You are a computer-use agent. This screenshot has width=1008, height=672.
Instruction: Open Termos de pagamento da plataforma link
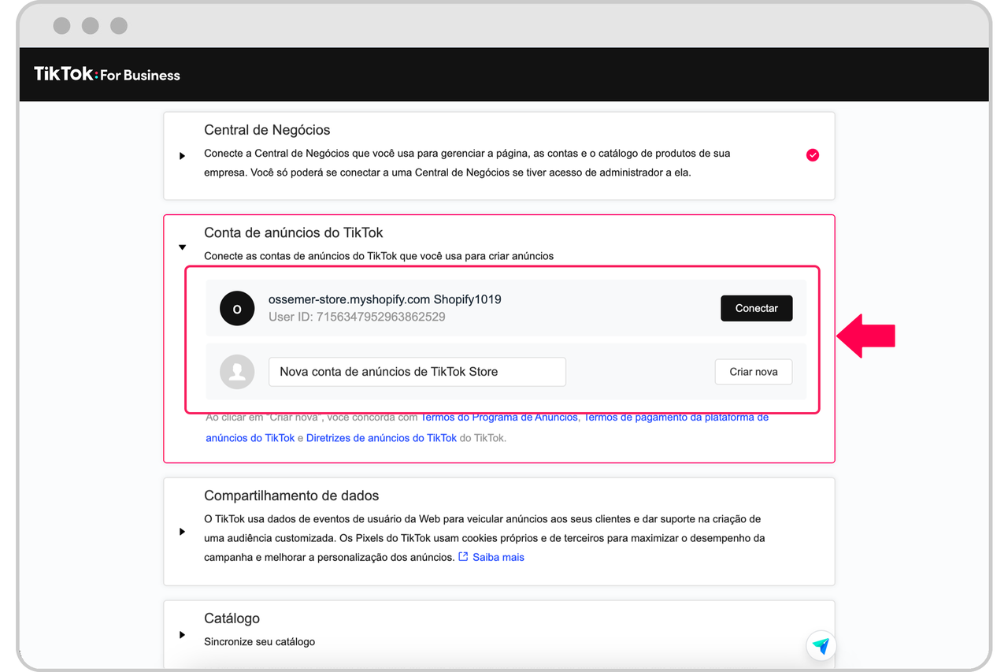(x=676, y=418)
